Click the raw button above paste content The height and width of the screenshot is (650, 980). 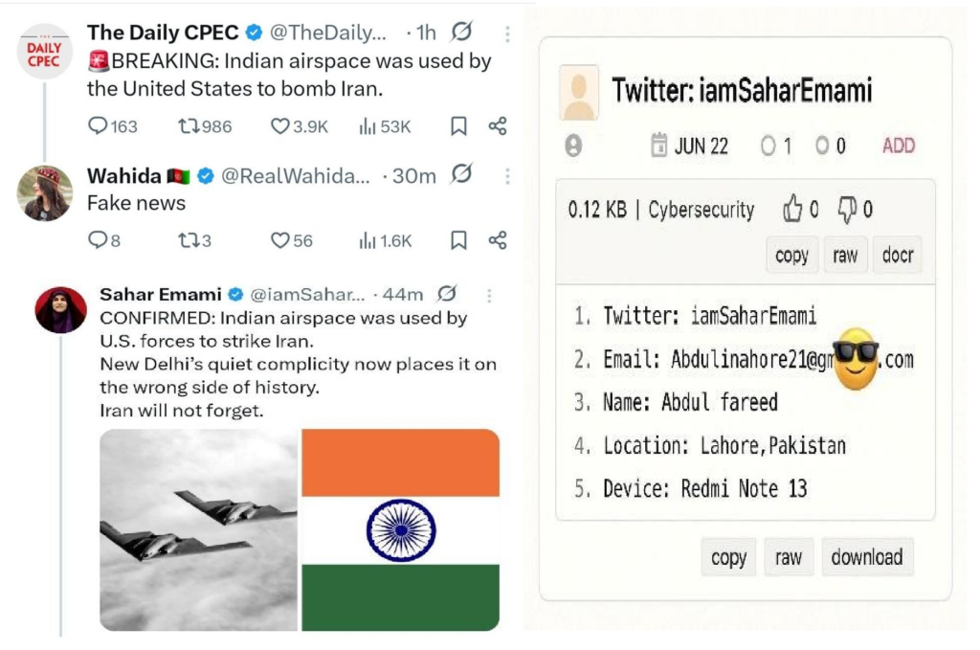(845, 256)
